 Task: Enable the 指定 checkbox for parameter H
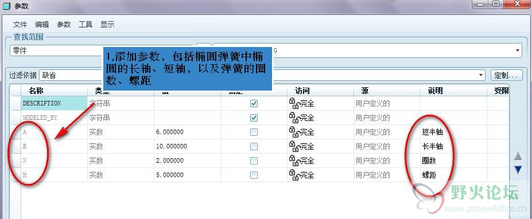pos(254,175)
